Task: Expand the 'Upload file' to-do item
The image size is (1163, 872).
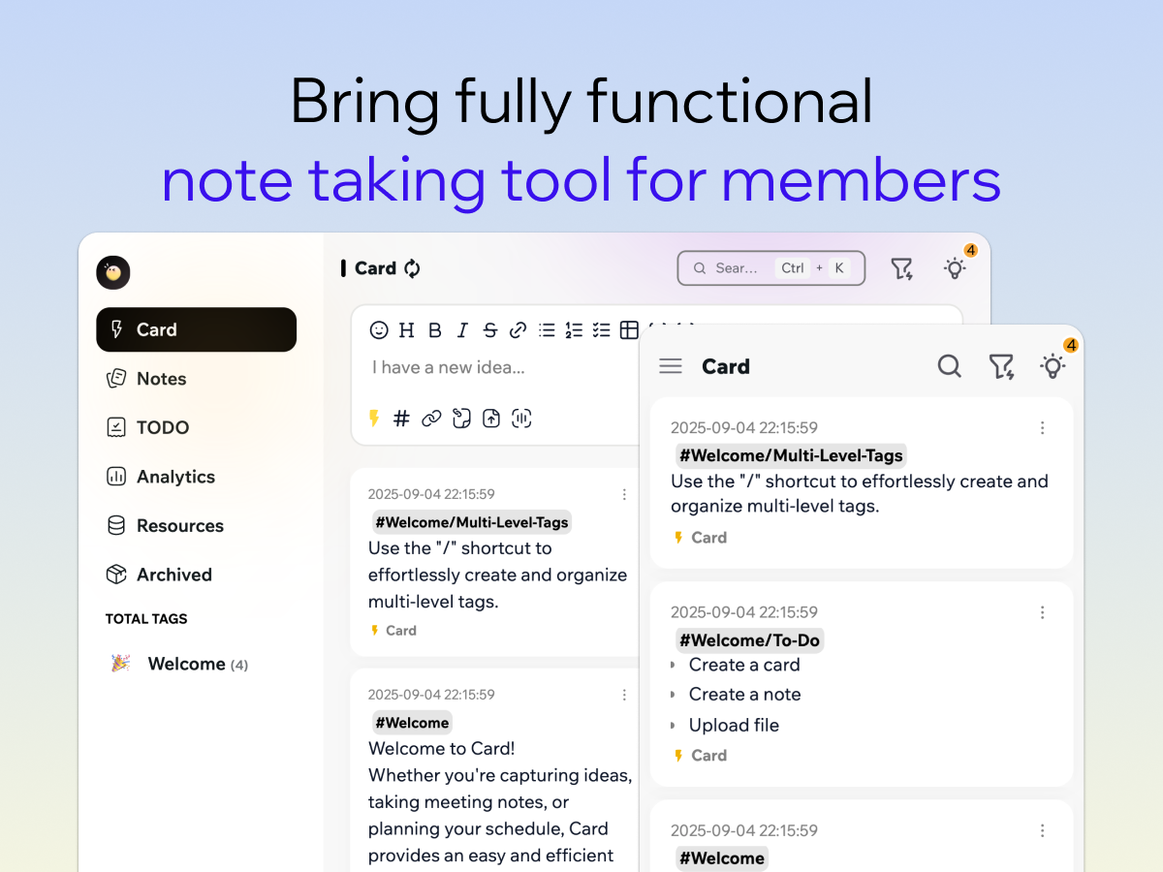Action: 673,726
